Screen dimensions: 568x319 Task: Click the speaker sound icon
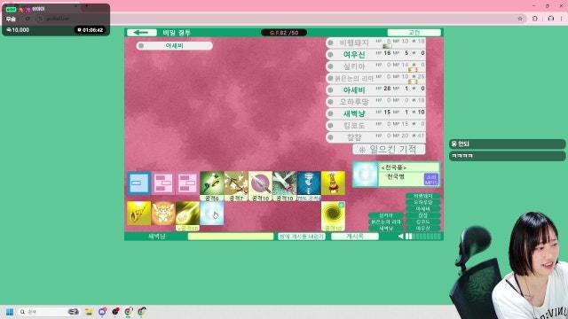click(x=400, y=237)
